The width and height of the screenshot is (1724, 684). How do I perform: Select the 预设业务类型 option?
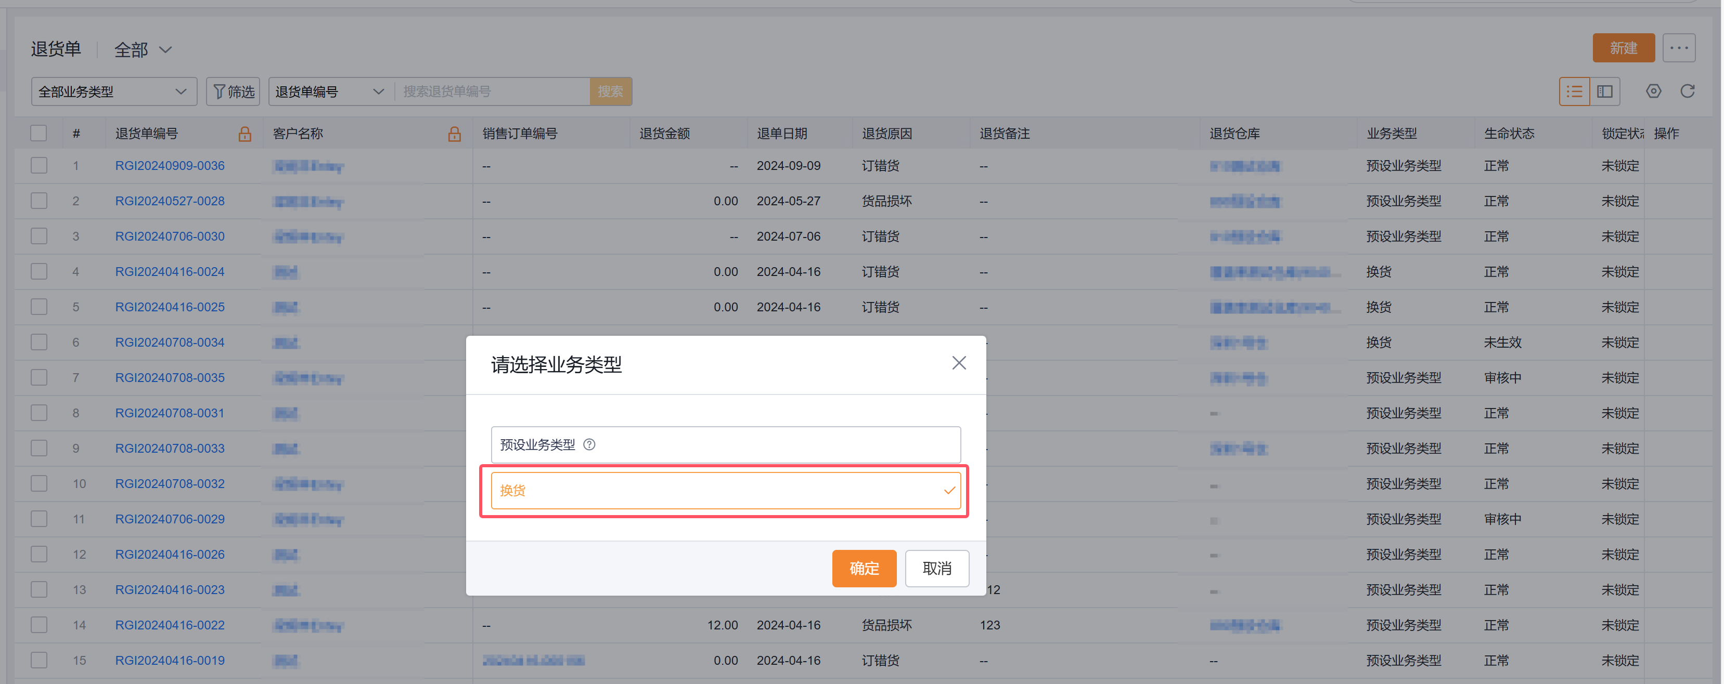[726, 444]
